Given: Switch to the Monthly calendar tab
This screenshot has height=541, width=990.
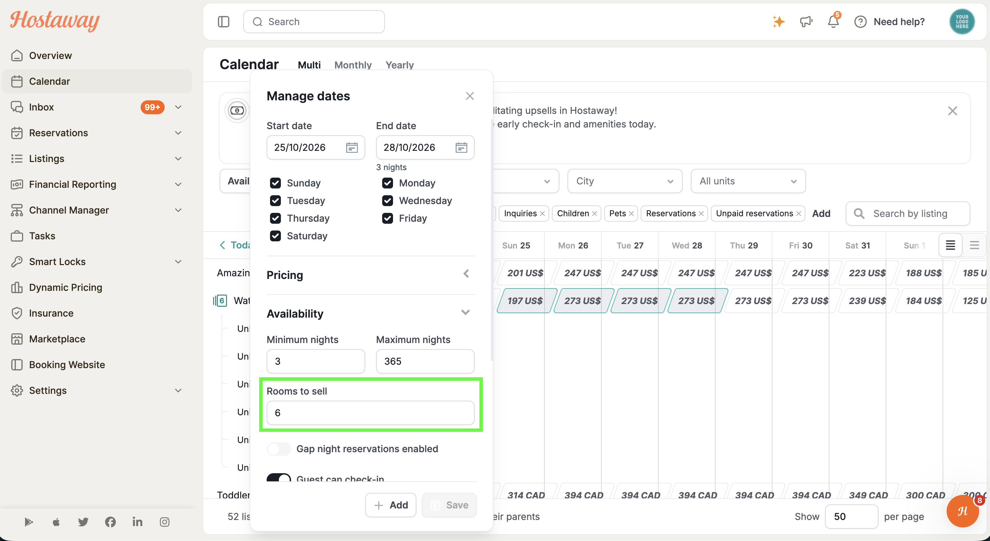Looking at the screenshot, I should click(353, 65).
